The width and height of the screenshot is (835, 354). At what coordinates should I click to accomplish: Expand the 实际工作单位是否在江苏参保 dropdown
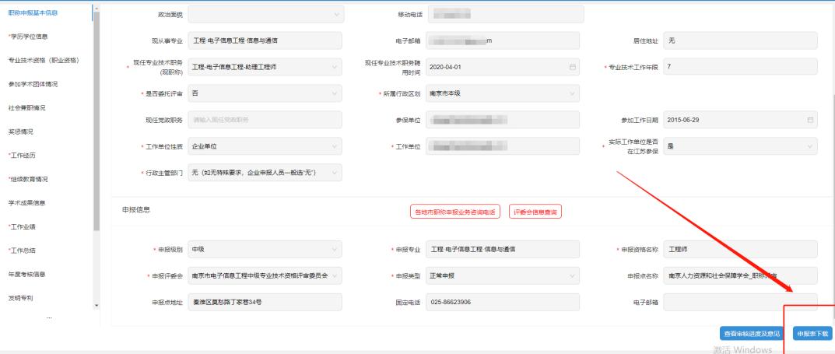[740, 145]
